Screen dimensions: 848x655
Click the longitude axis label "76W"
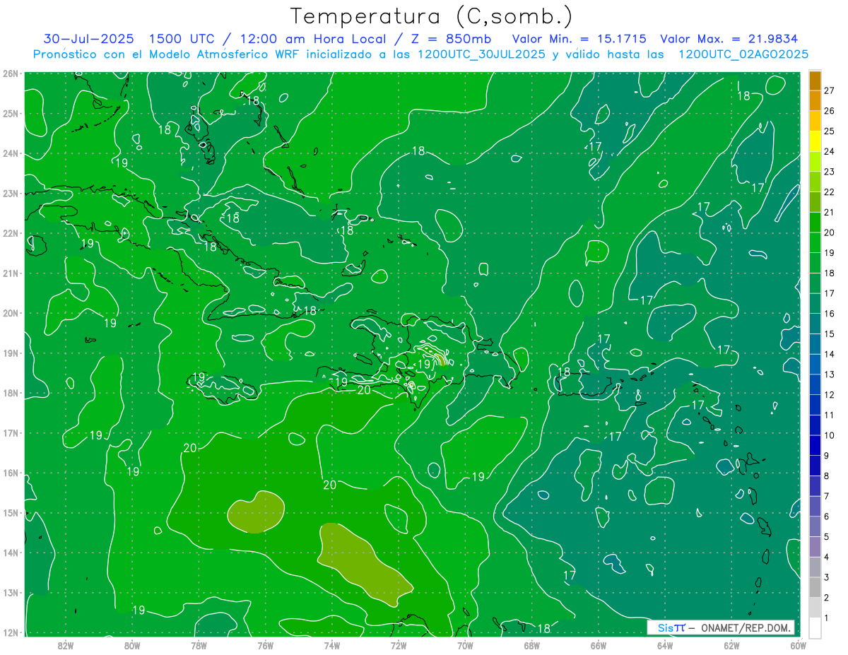(x=266, y=645)
